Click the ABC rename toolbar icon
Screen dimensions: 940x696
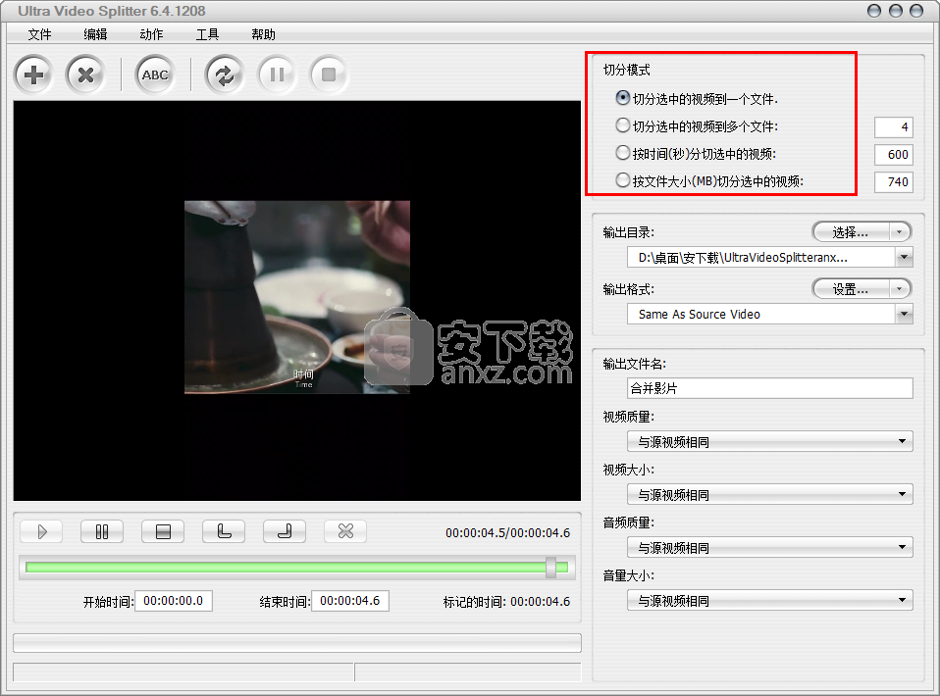tap(155, 75)
